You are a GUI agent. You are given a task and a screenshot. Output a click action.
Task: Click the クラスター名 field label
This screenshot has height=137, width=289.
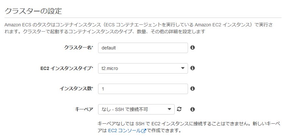coord(79,48)
